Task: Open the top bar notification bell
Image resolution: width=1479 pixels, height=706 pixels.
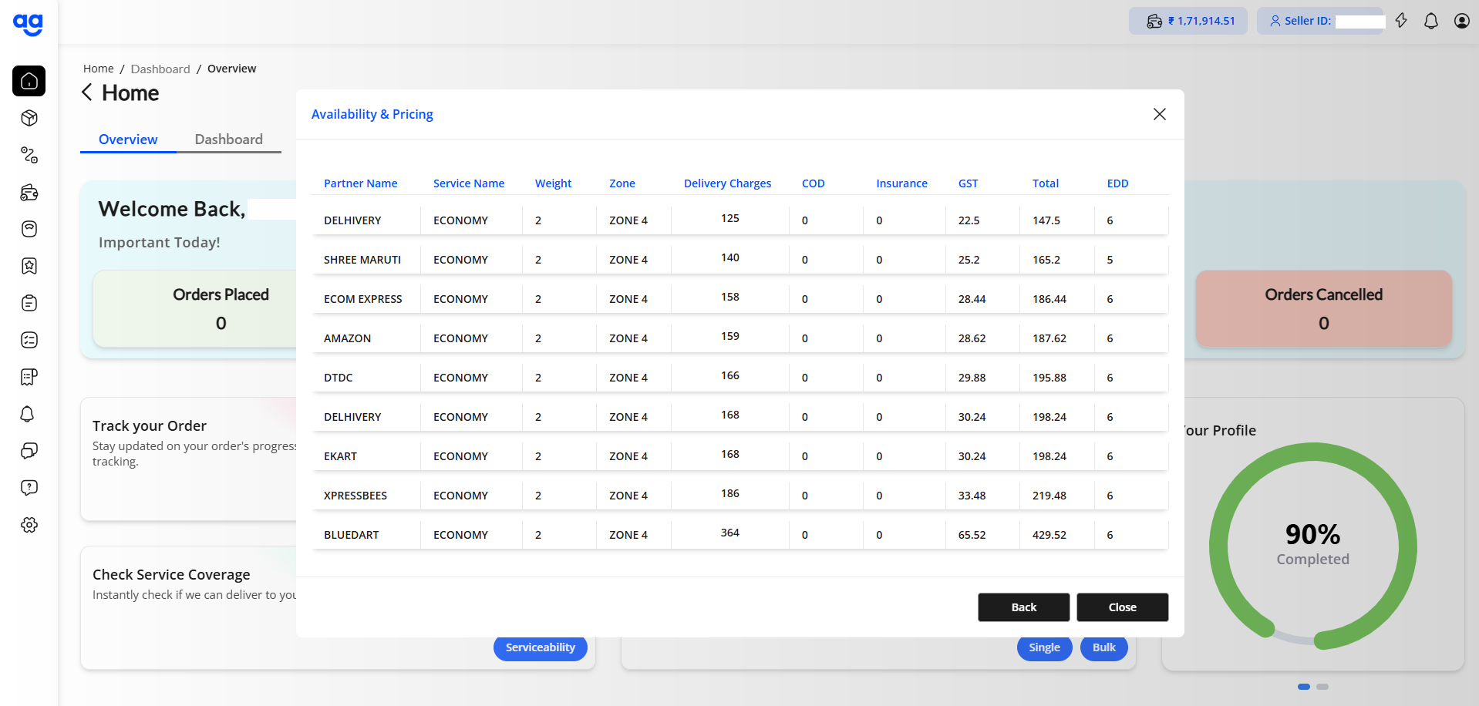Action: pyautogui.click(x=1431, y=21)
